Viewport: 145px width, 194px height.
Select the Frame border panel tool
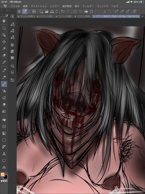[4, 127]
